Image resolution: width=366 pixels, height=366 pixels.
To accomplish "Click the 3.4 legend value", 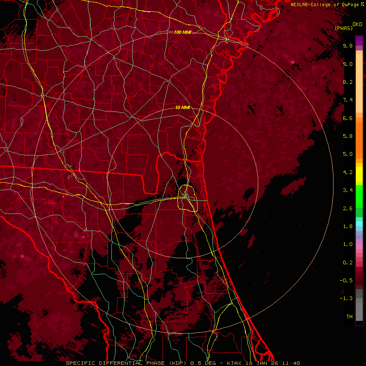I will (348, 190).
